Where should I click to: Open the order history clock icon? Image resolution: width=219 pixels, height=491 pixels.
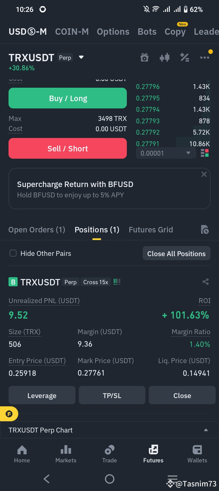pos(205,230)
